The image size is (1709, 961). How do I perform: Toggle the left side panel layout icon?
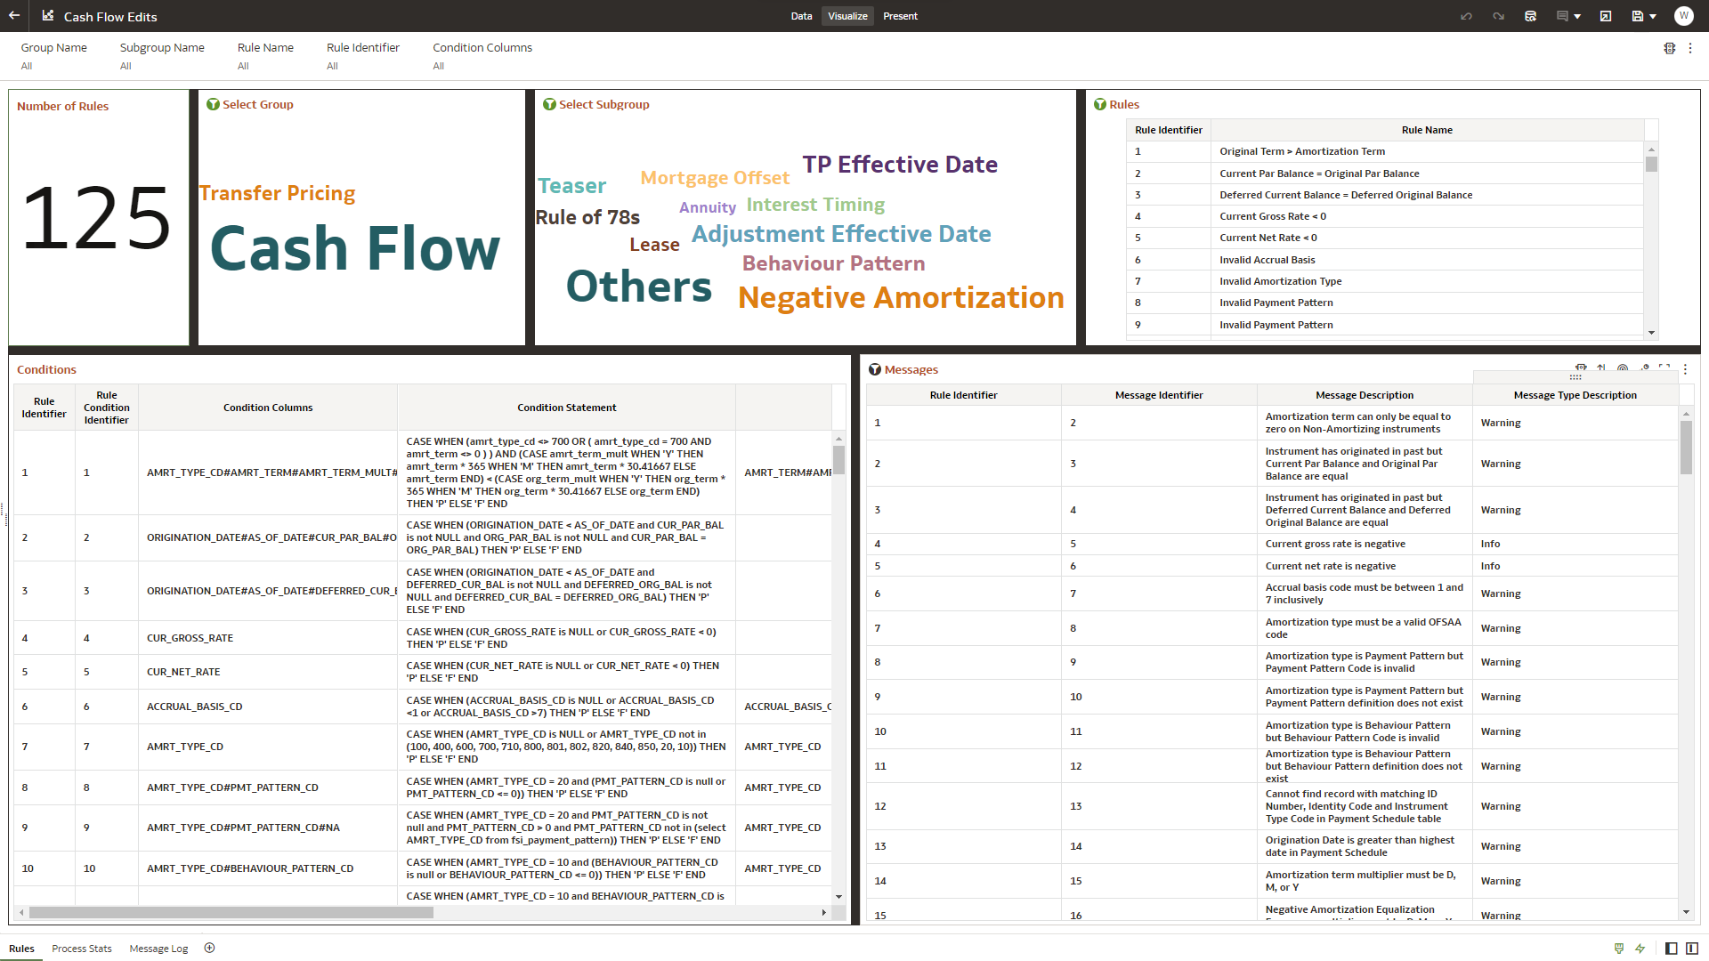(x=1671, y=949)
